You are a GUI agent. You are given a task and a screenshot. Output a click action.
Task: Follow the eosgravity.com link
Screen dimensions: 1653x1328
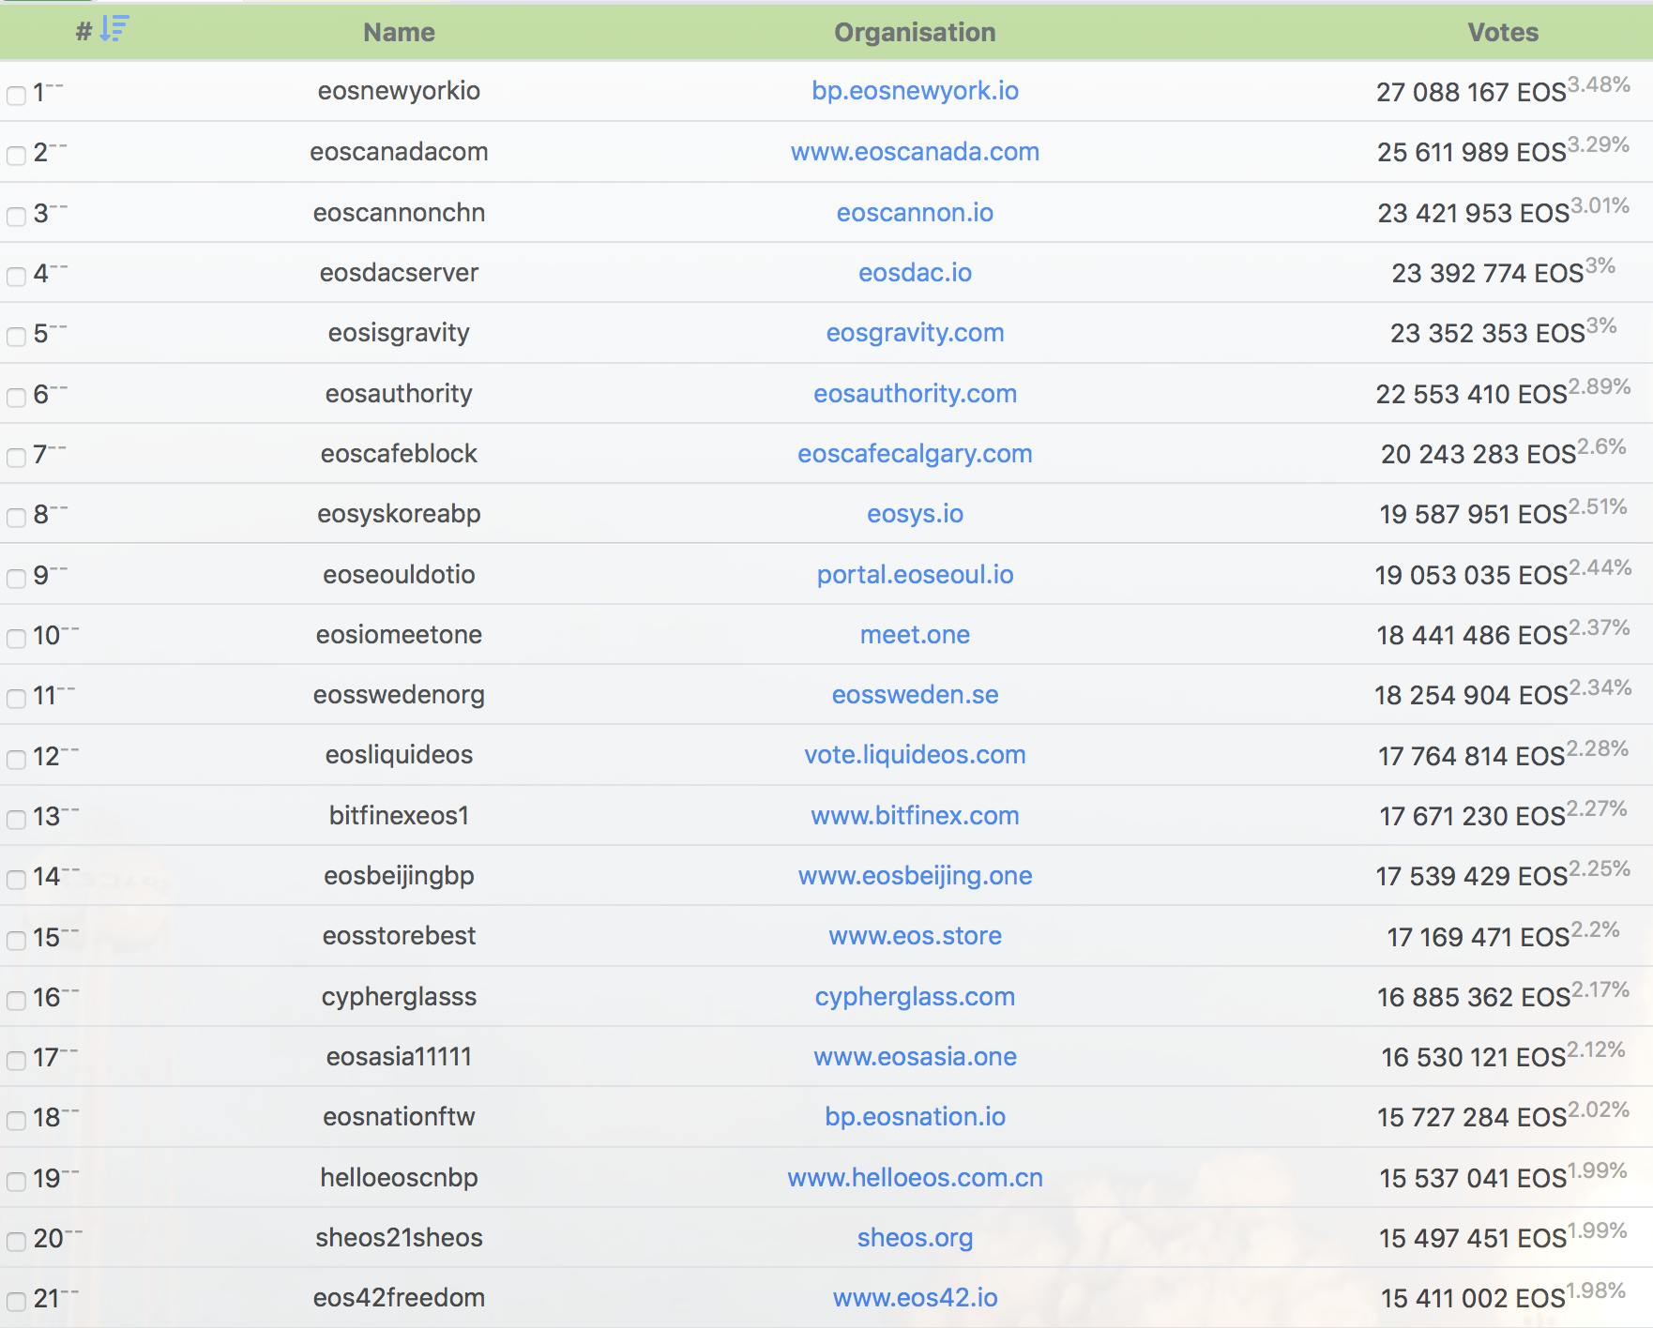coord(915,333)
